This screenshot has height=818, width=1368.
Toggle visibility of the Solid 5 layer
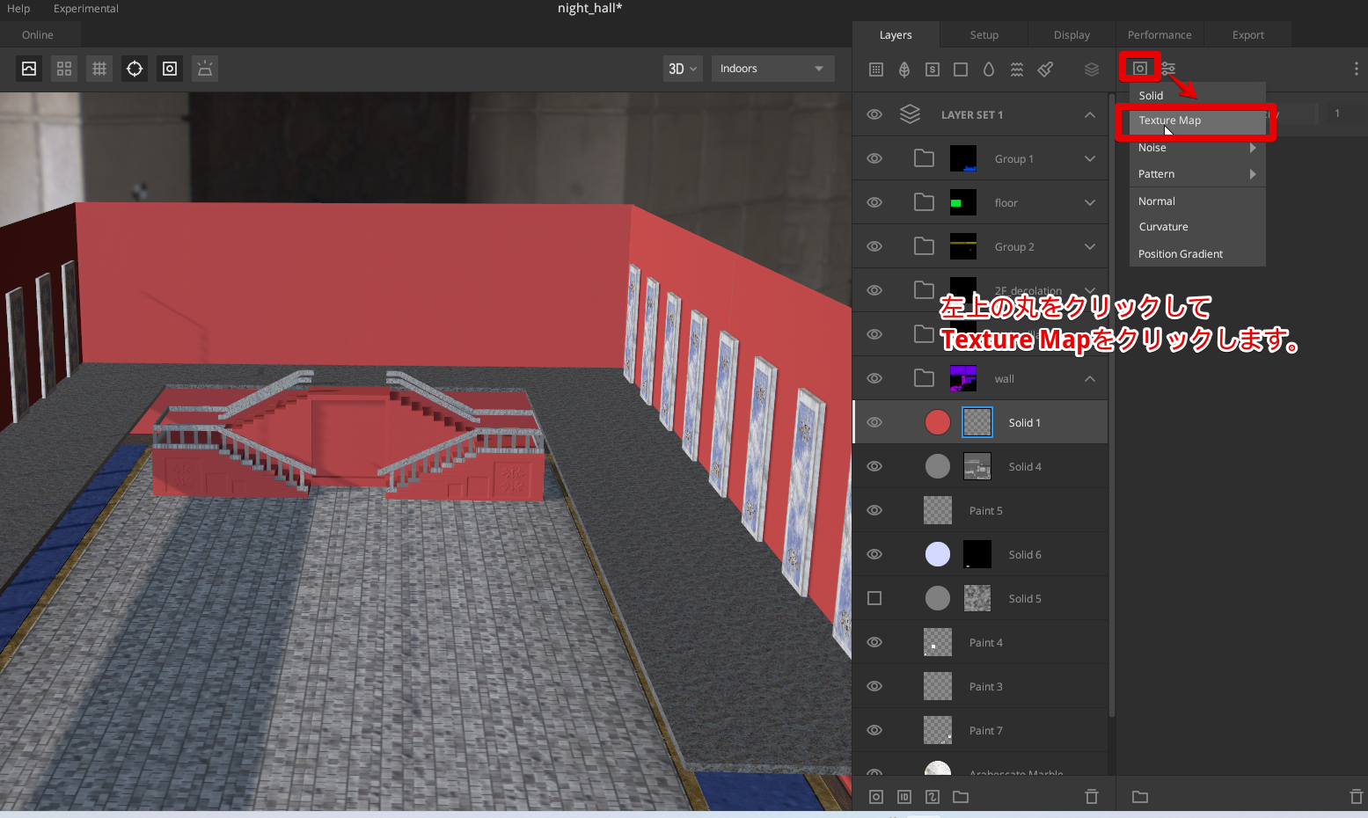coord(874,597)
